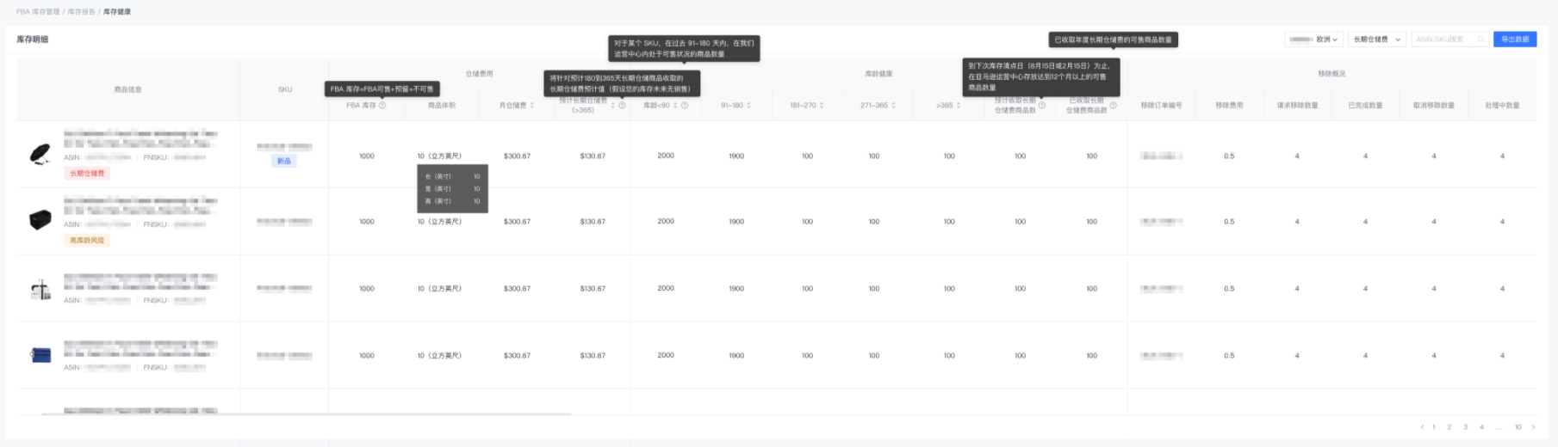
Task: Click help icon beside 预计长期仓储费 (>365) header
Action: pyautogui.click(x=622, y=106)
